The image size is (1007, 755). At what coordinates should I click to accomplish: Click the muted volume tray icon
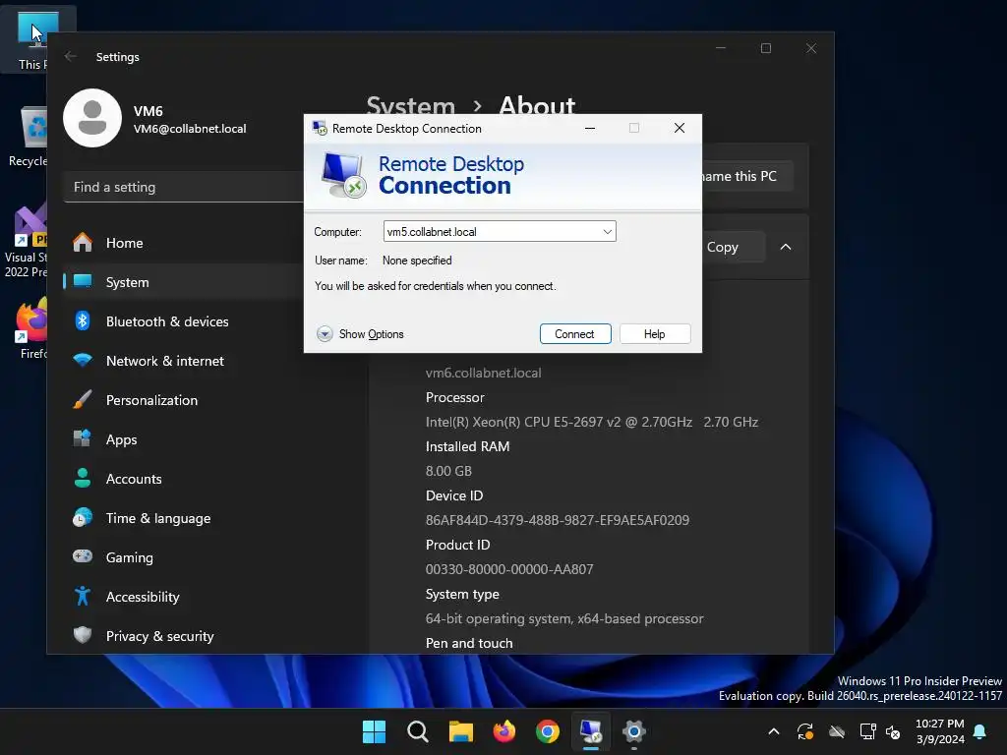click(x=893, y=731)
